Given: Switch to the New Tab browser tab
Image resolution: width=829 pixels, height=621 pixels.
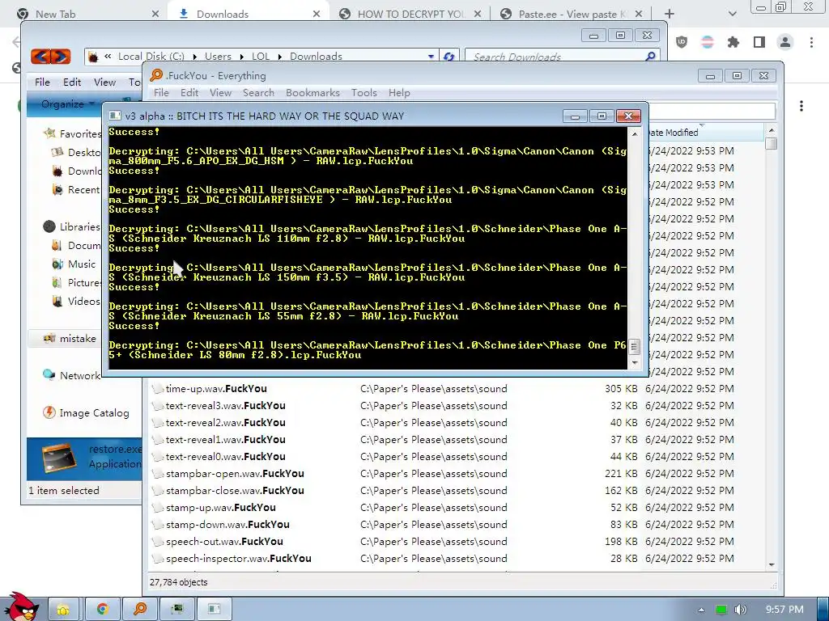Looking at the screenshot, I should 87,15.
